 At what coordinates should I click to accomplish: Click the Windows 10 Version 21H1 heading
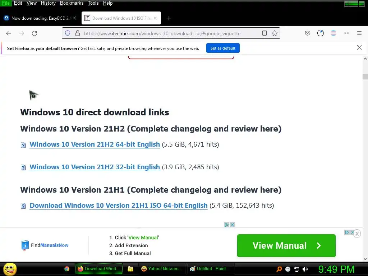point(151,190)
